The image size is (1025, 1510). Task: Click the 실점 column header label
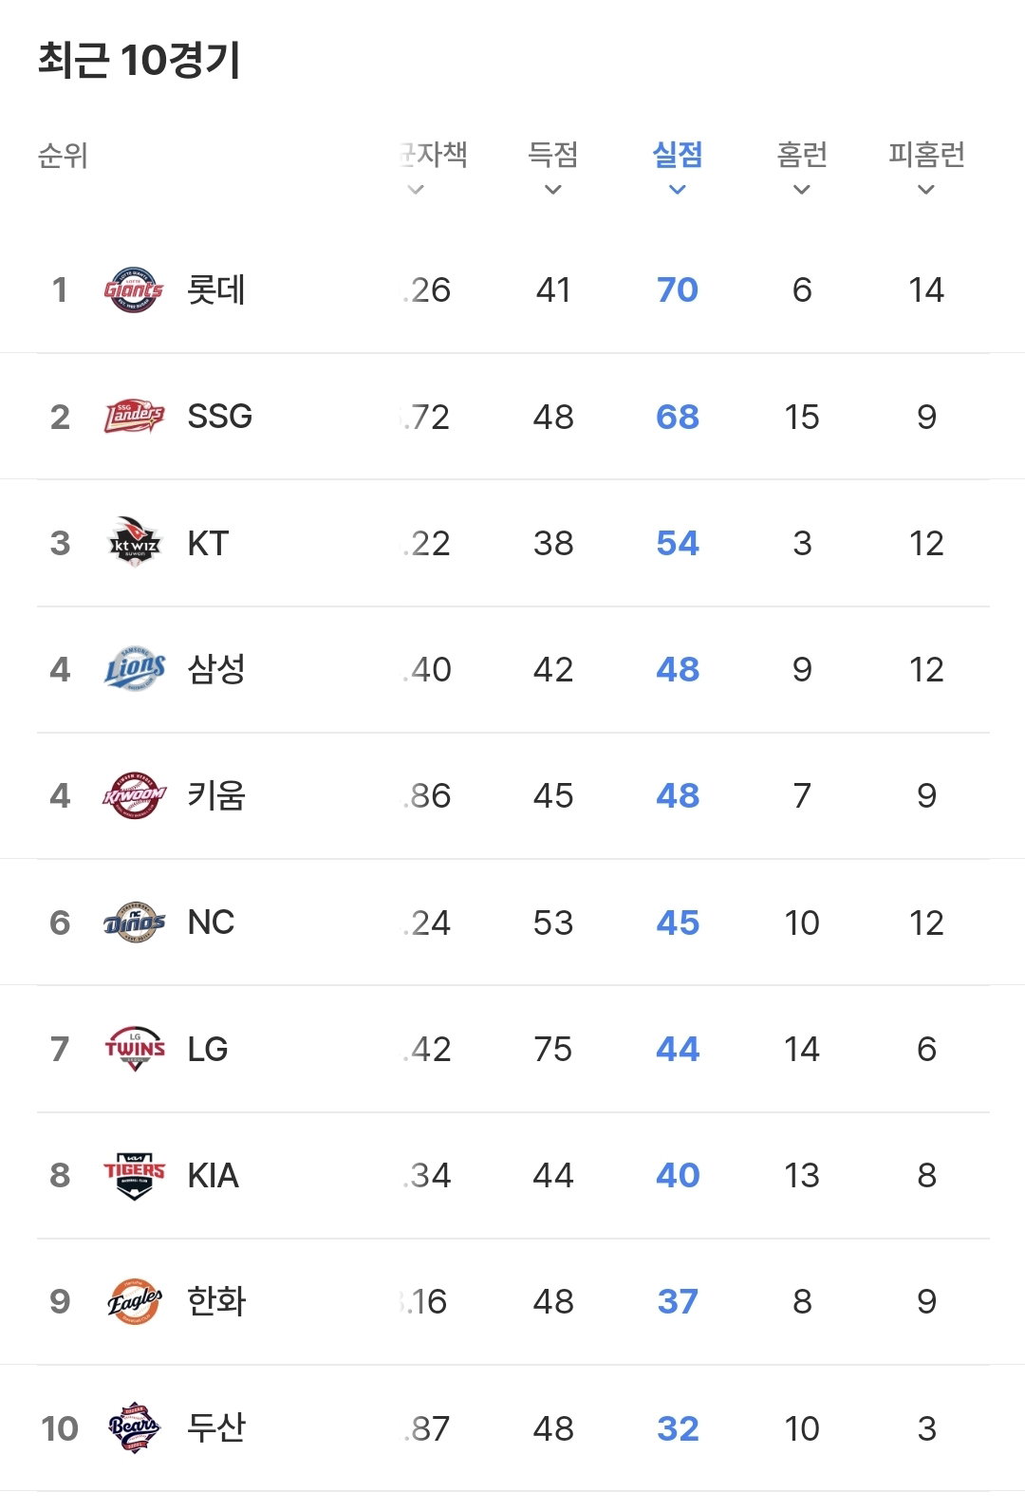coord(678,155)
